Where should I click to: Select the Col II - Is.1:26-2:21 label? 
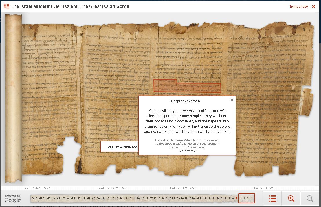[x=183, y=188]
